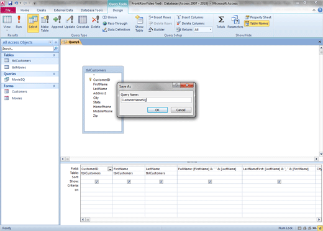Open the Parameters dialog
323x231 pixels.
[235, 22]
